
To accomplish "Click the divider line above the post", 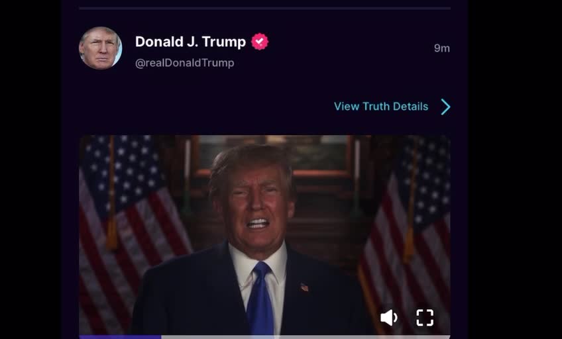I will [x=265, y=8].
